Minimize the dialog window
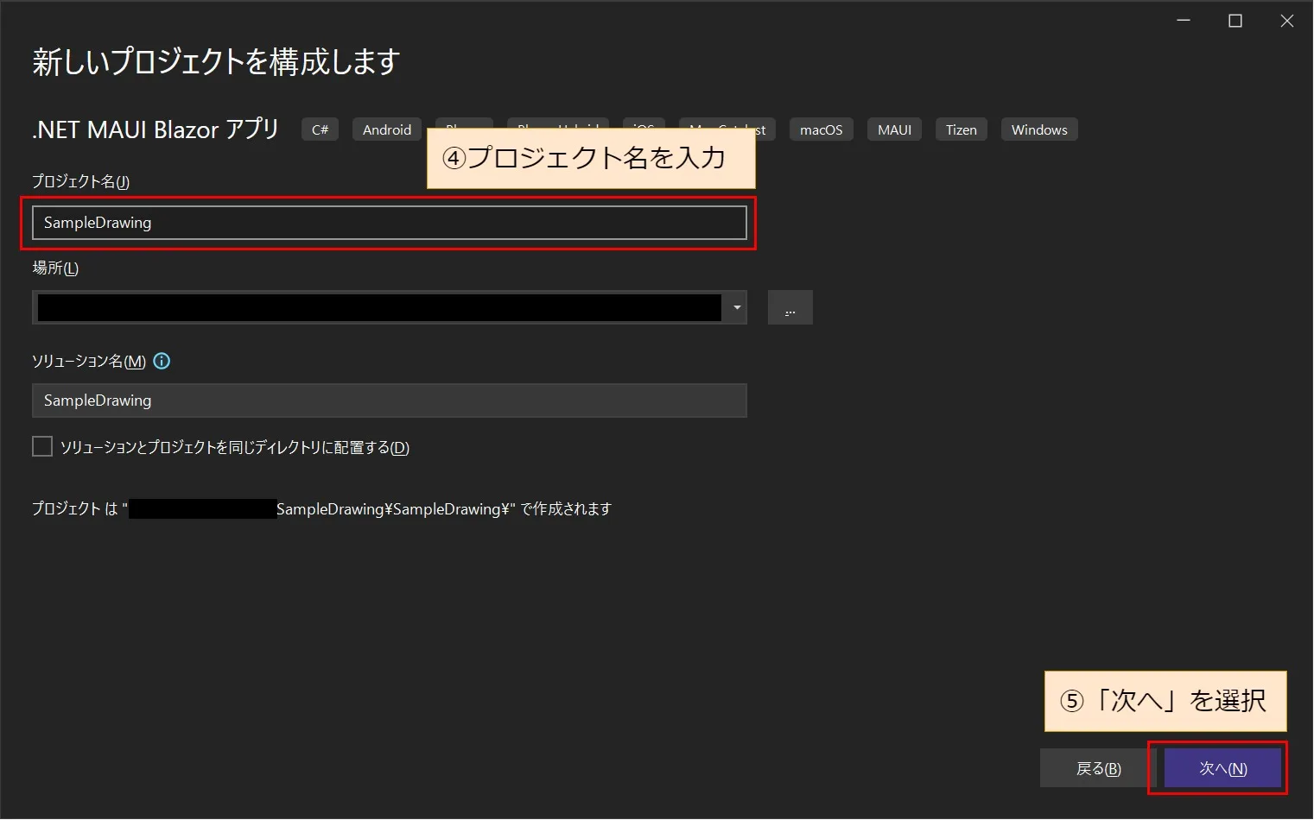The width and height of the screenshot is (1314, 820). pos(1184,21)
